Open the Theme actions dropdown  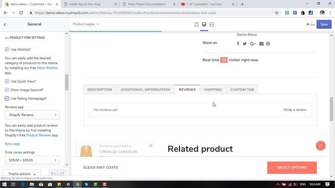click(21, 174)
